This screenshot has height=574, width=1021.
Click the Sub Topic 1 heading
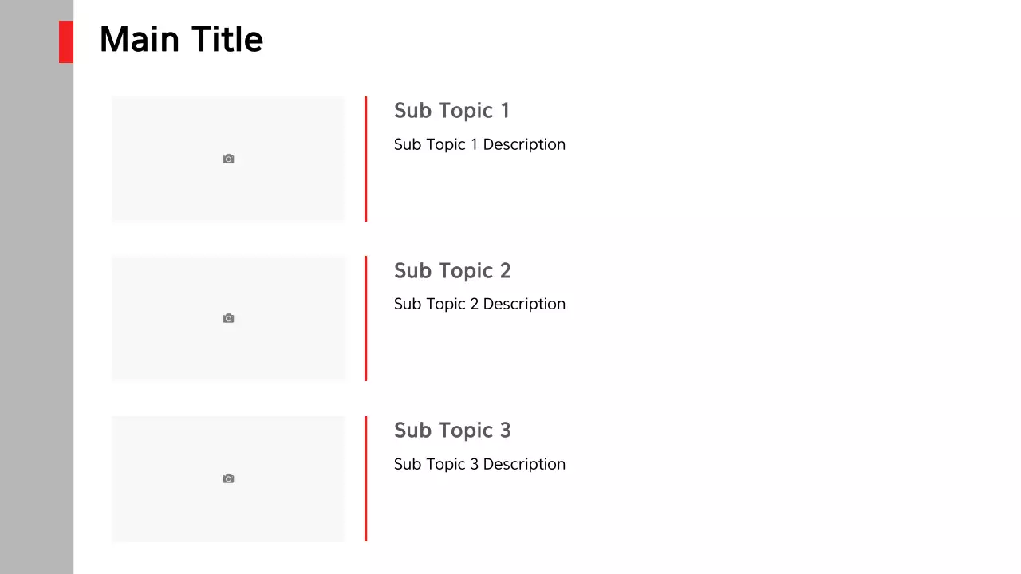point(451,111)
